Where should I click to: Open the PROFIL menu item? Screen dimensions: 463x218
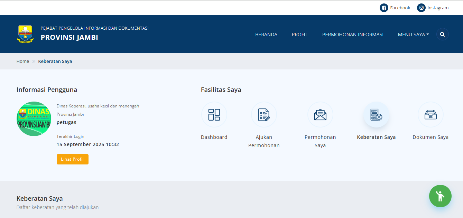(x=299, y=35)
